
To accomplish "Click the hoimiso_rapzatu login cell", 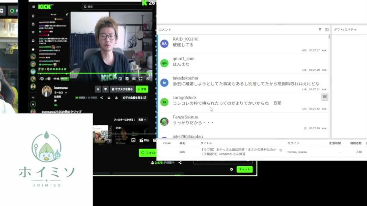I will coord(297,152).
